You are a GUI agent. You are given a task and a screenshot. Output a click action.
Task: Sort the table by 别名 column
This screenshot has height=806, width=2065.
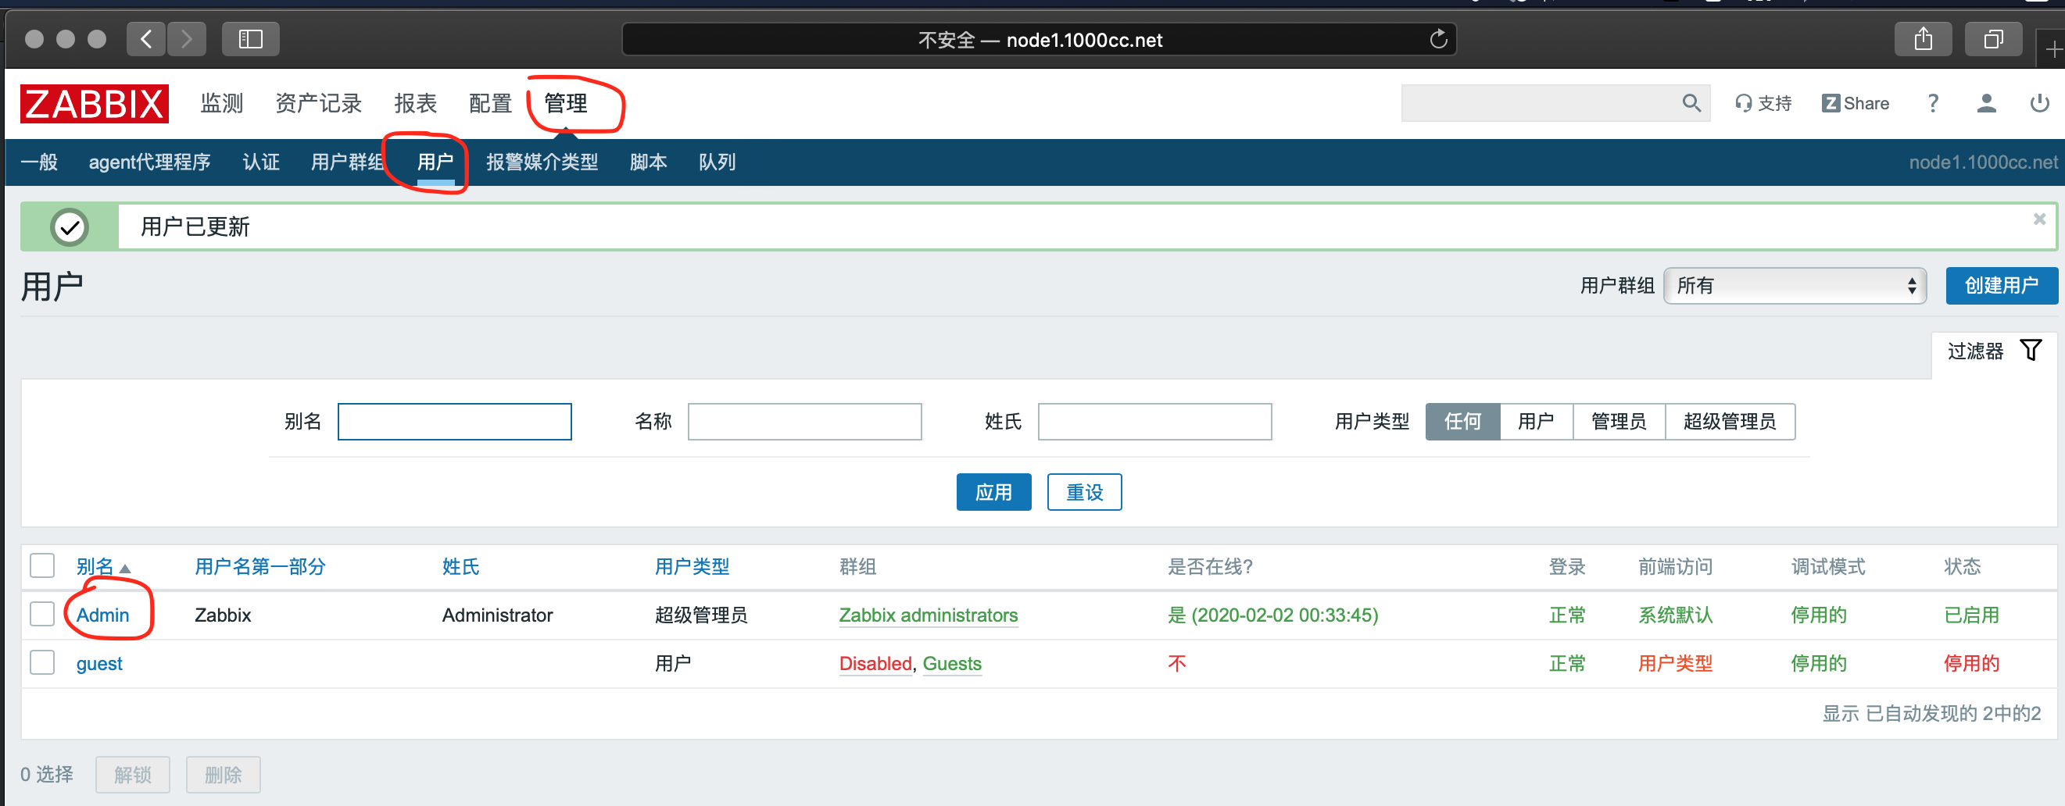click(x=95, y=567)
